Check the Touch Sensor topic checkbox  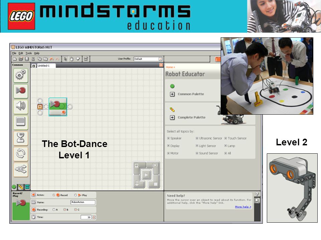(226, 138)
